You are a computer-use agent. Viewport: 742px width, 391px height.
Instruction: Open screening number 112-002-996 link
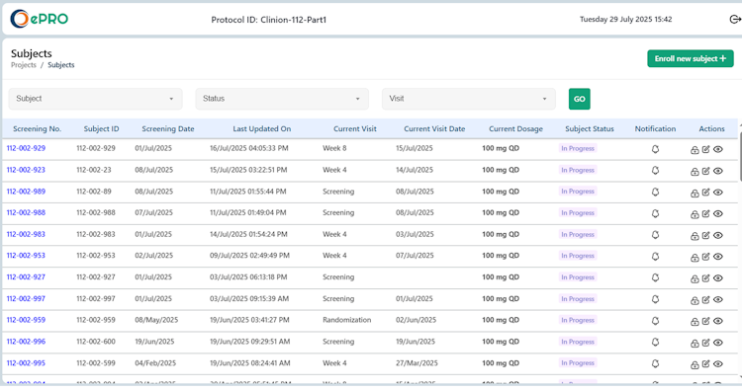click(x=26, y=342)
